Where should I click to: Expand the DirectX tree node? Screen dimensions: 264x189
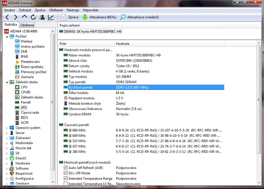pyautogui.click(x=7, y=159)
